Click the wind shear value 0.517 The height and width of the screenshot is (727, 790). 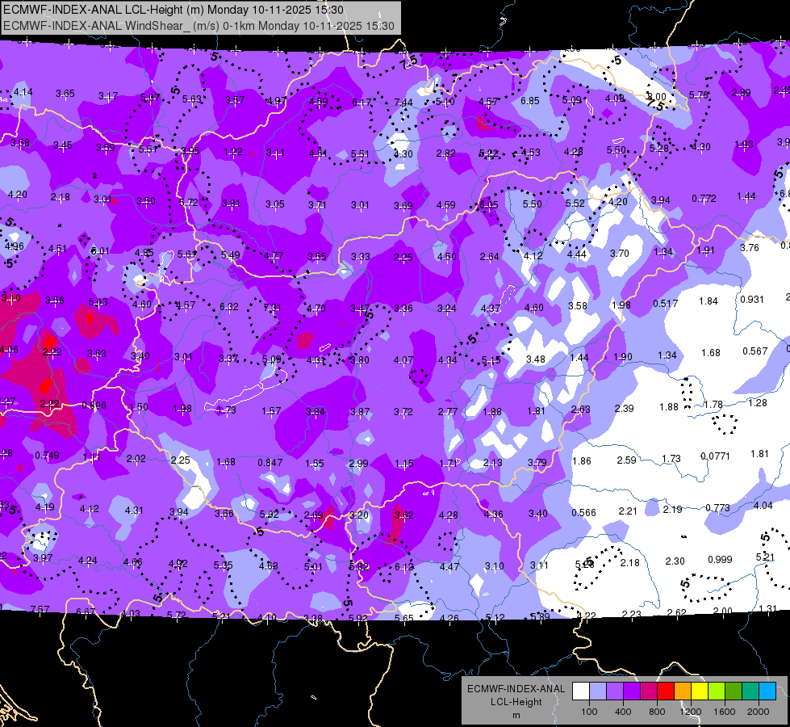(666, 303)
